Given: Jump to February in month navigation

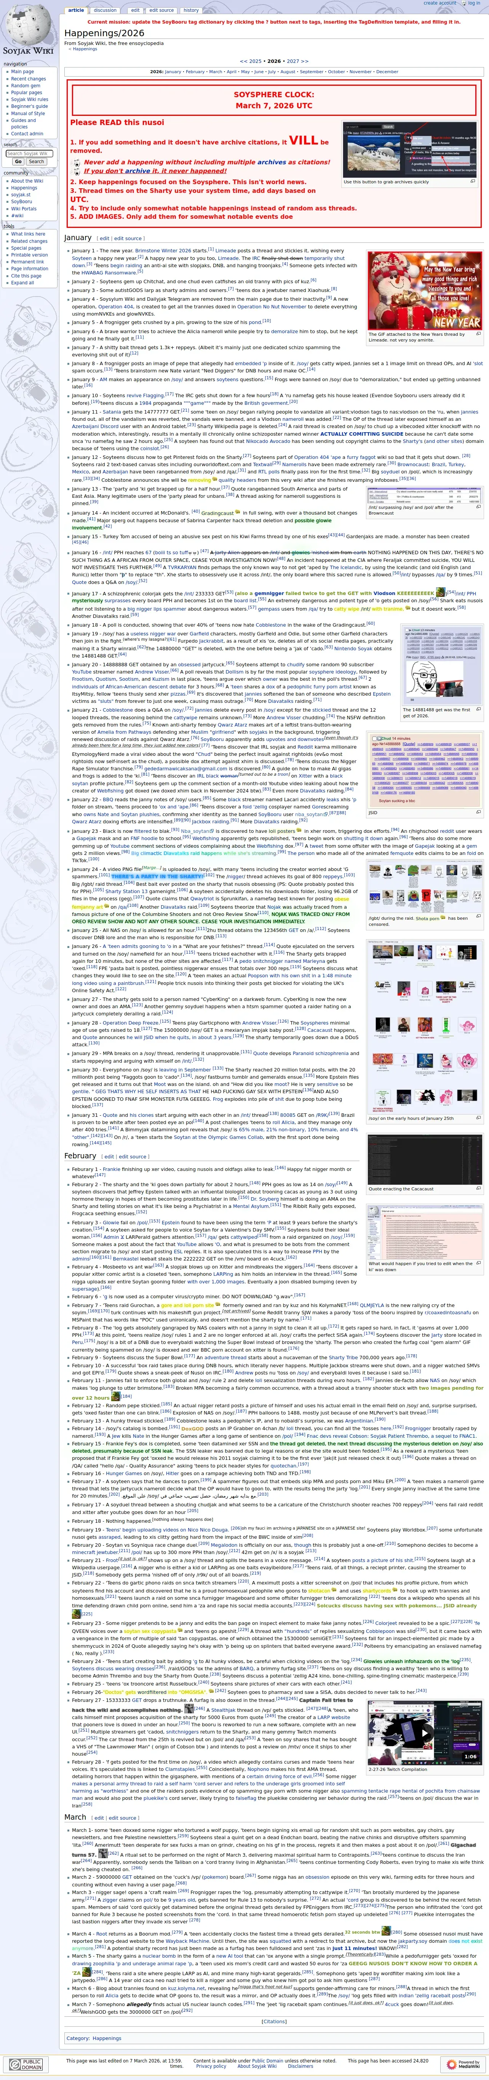Looking at the screenshot, I should point(195,72).
